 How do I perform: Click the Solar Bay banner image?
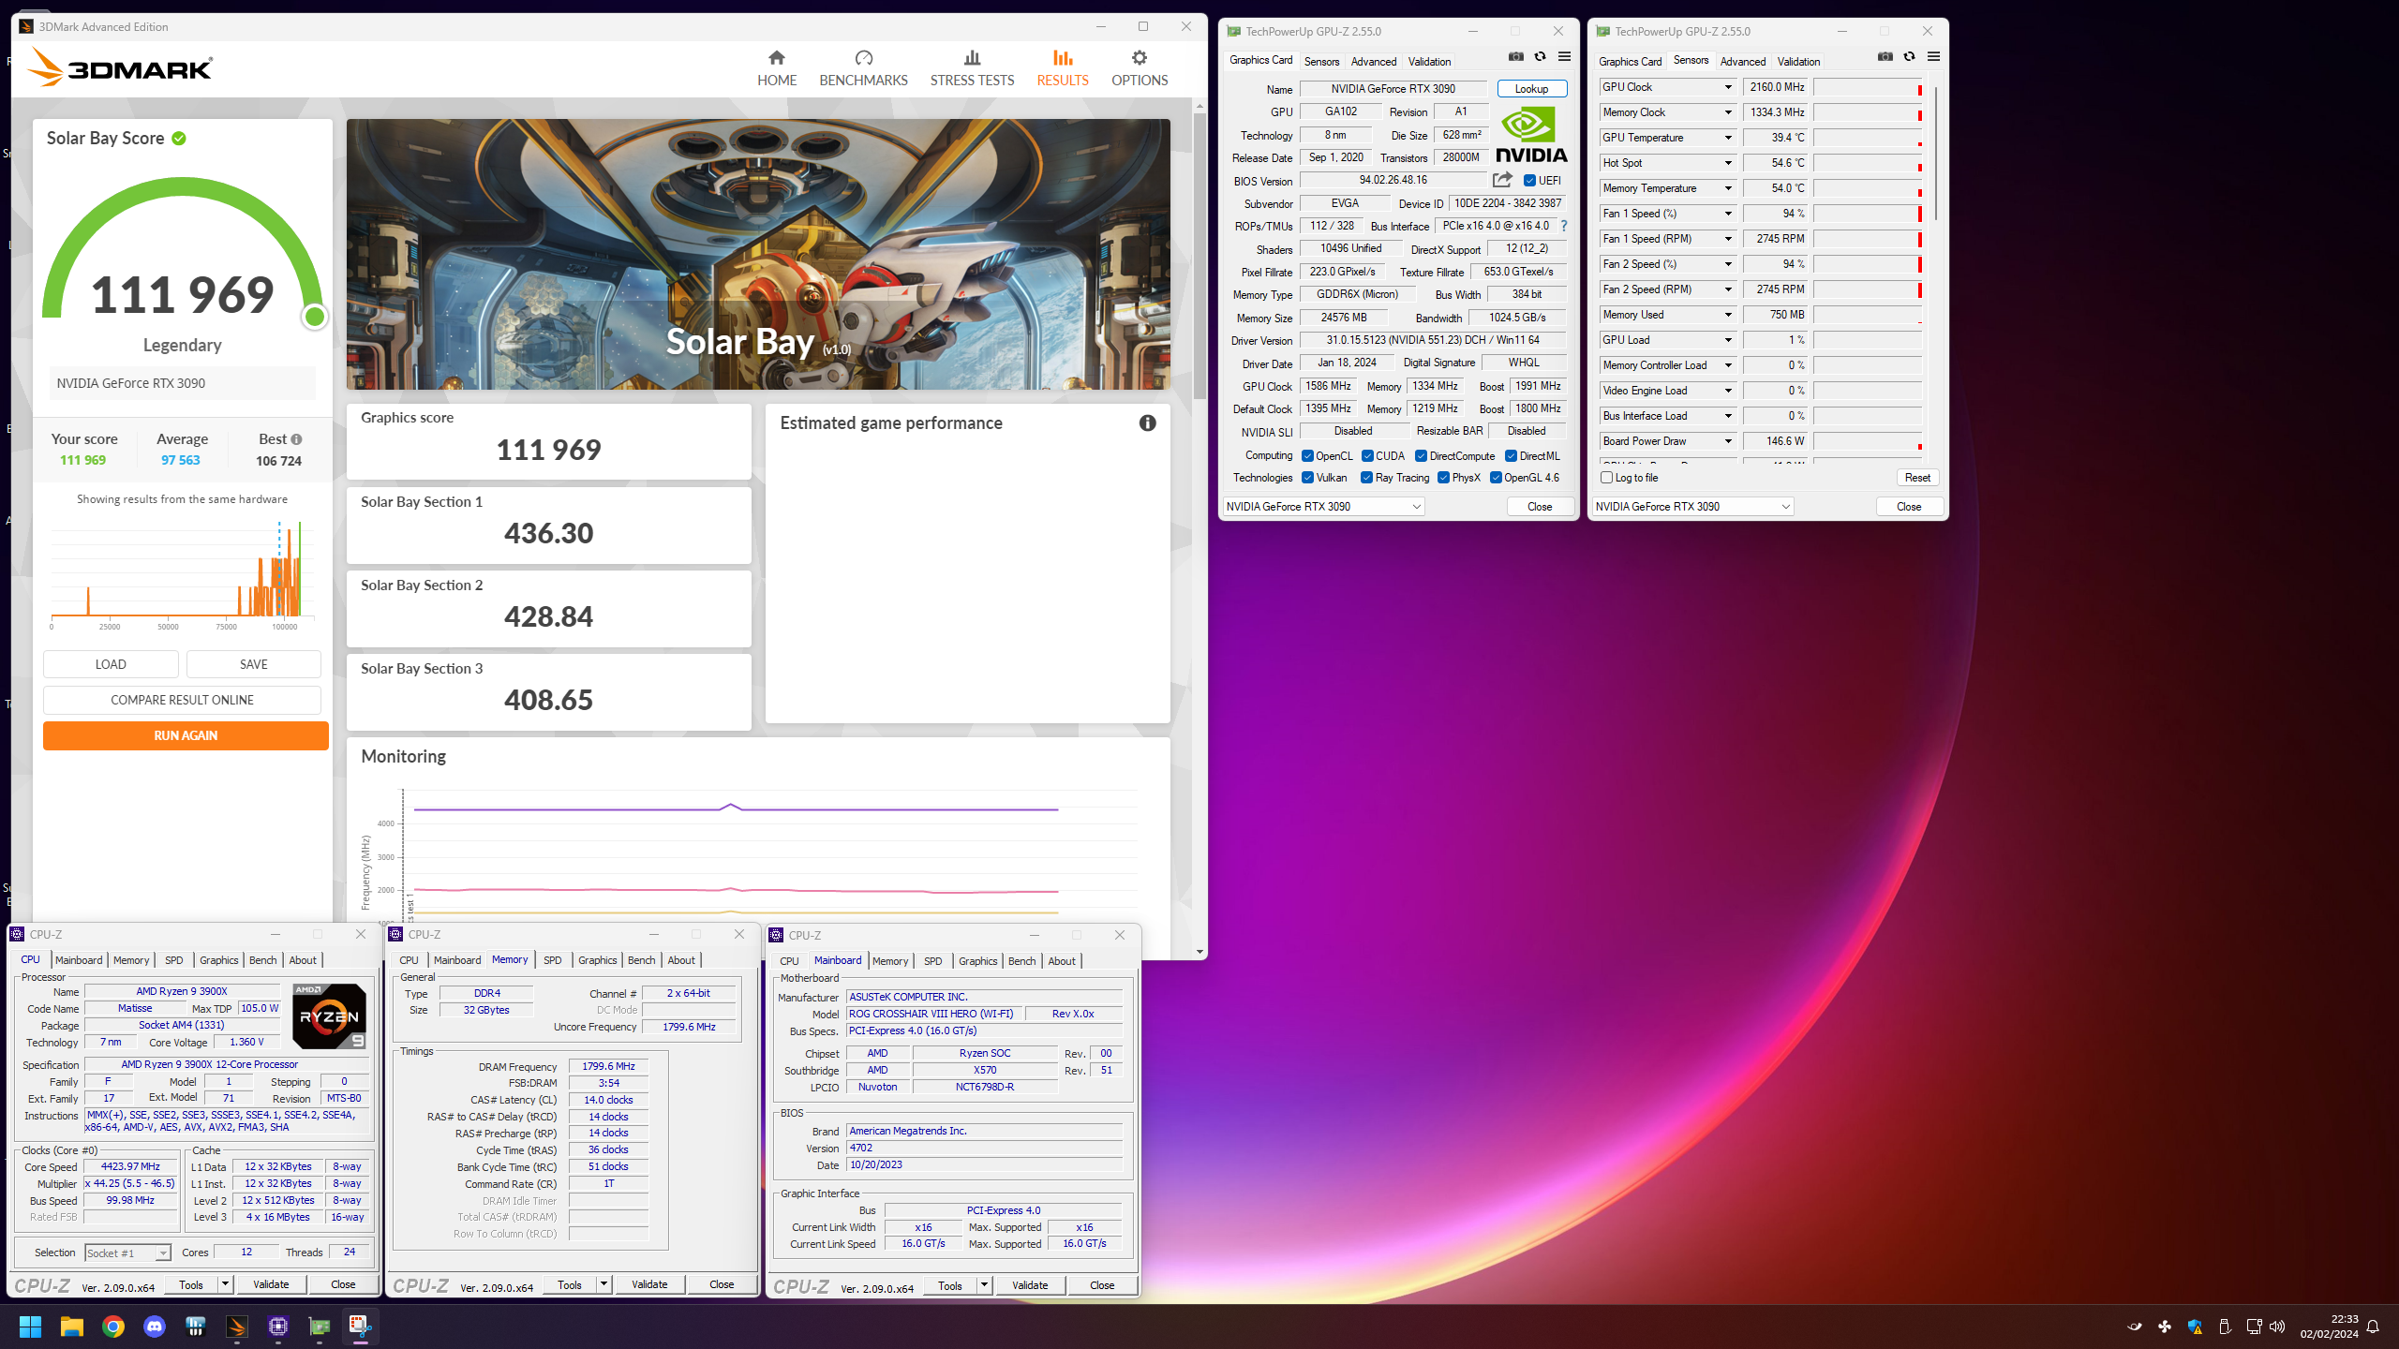(758, 254)
